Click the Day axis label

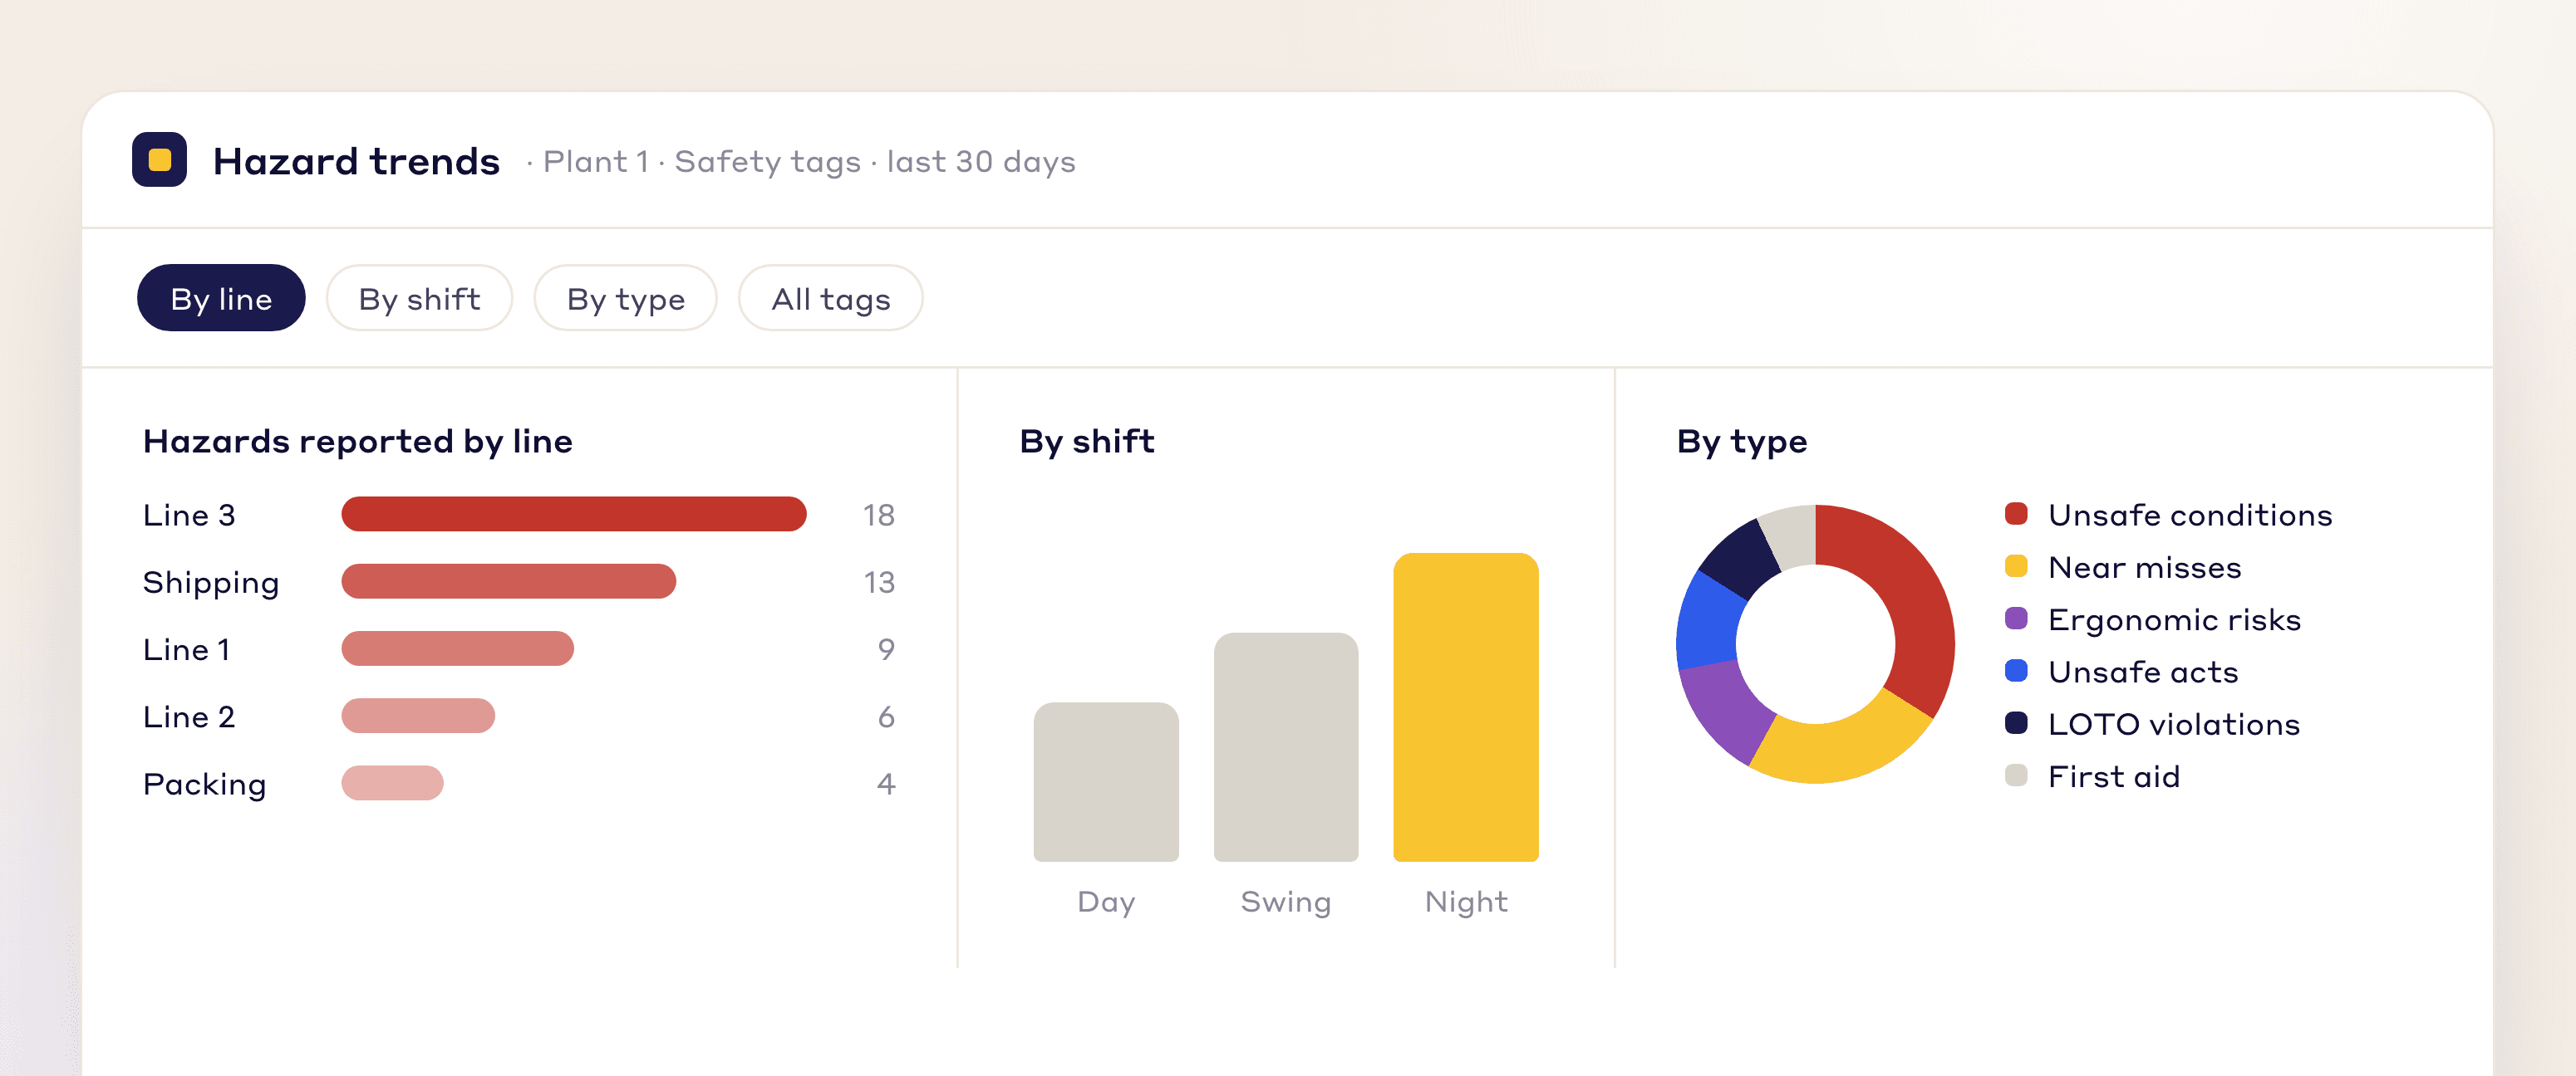1106,902
